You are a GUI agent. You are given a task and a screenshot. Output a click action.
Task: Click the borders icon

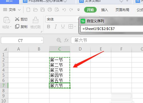(71, 27)
